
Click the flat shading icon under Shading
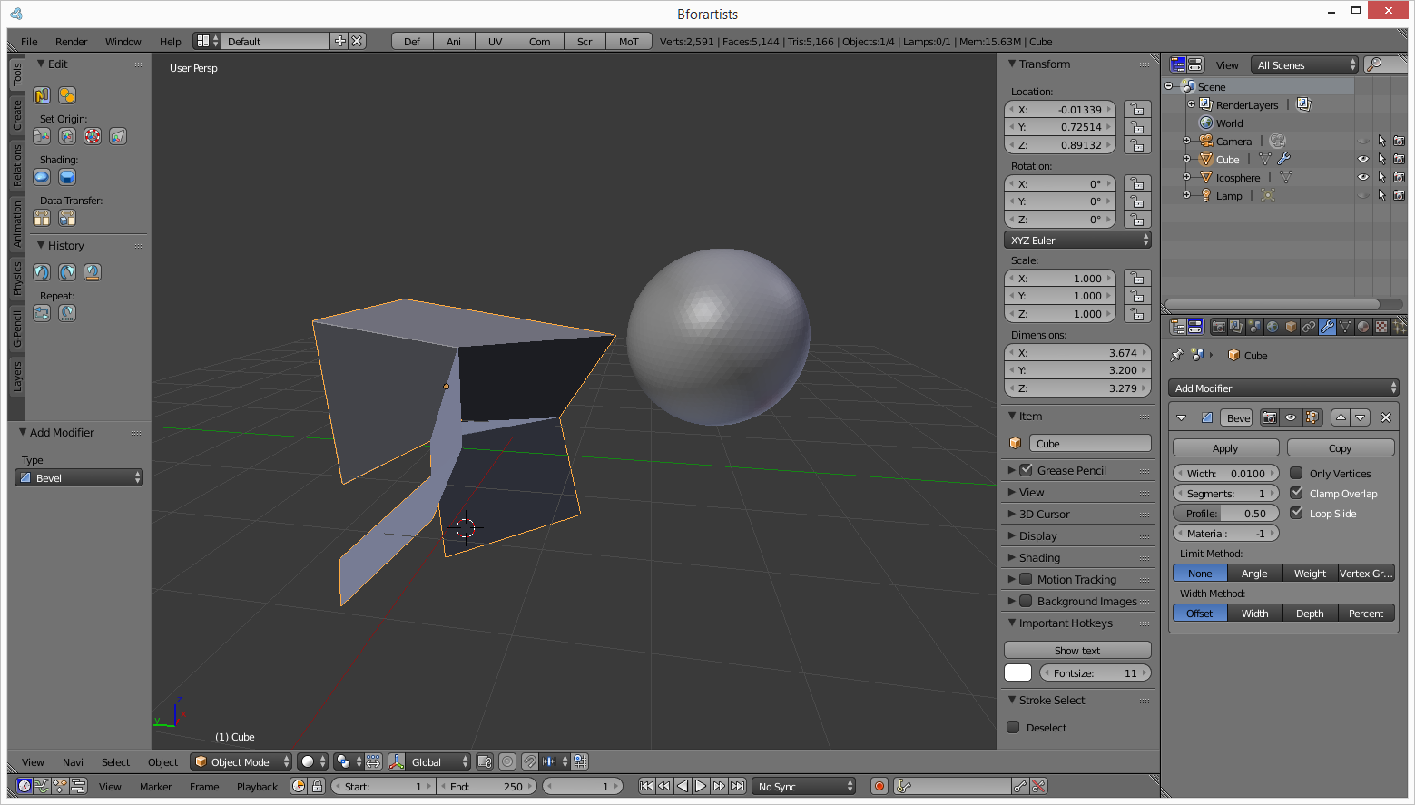pyautogui.click(x=67, y=177)
